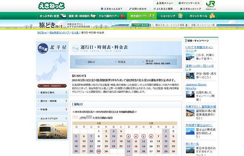
Task: Jump to 運転日 section arrow link
Action: coord(90,62)
